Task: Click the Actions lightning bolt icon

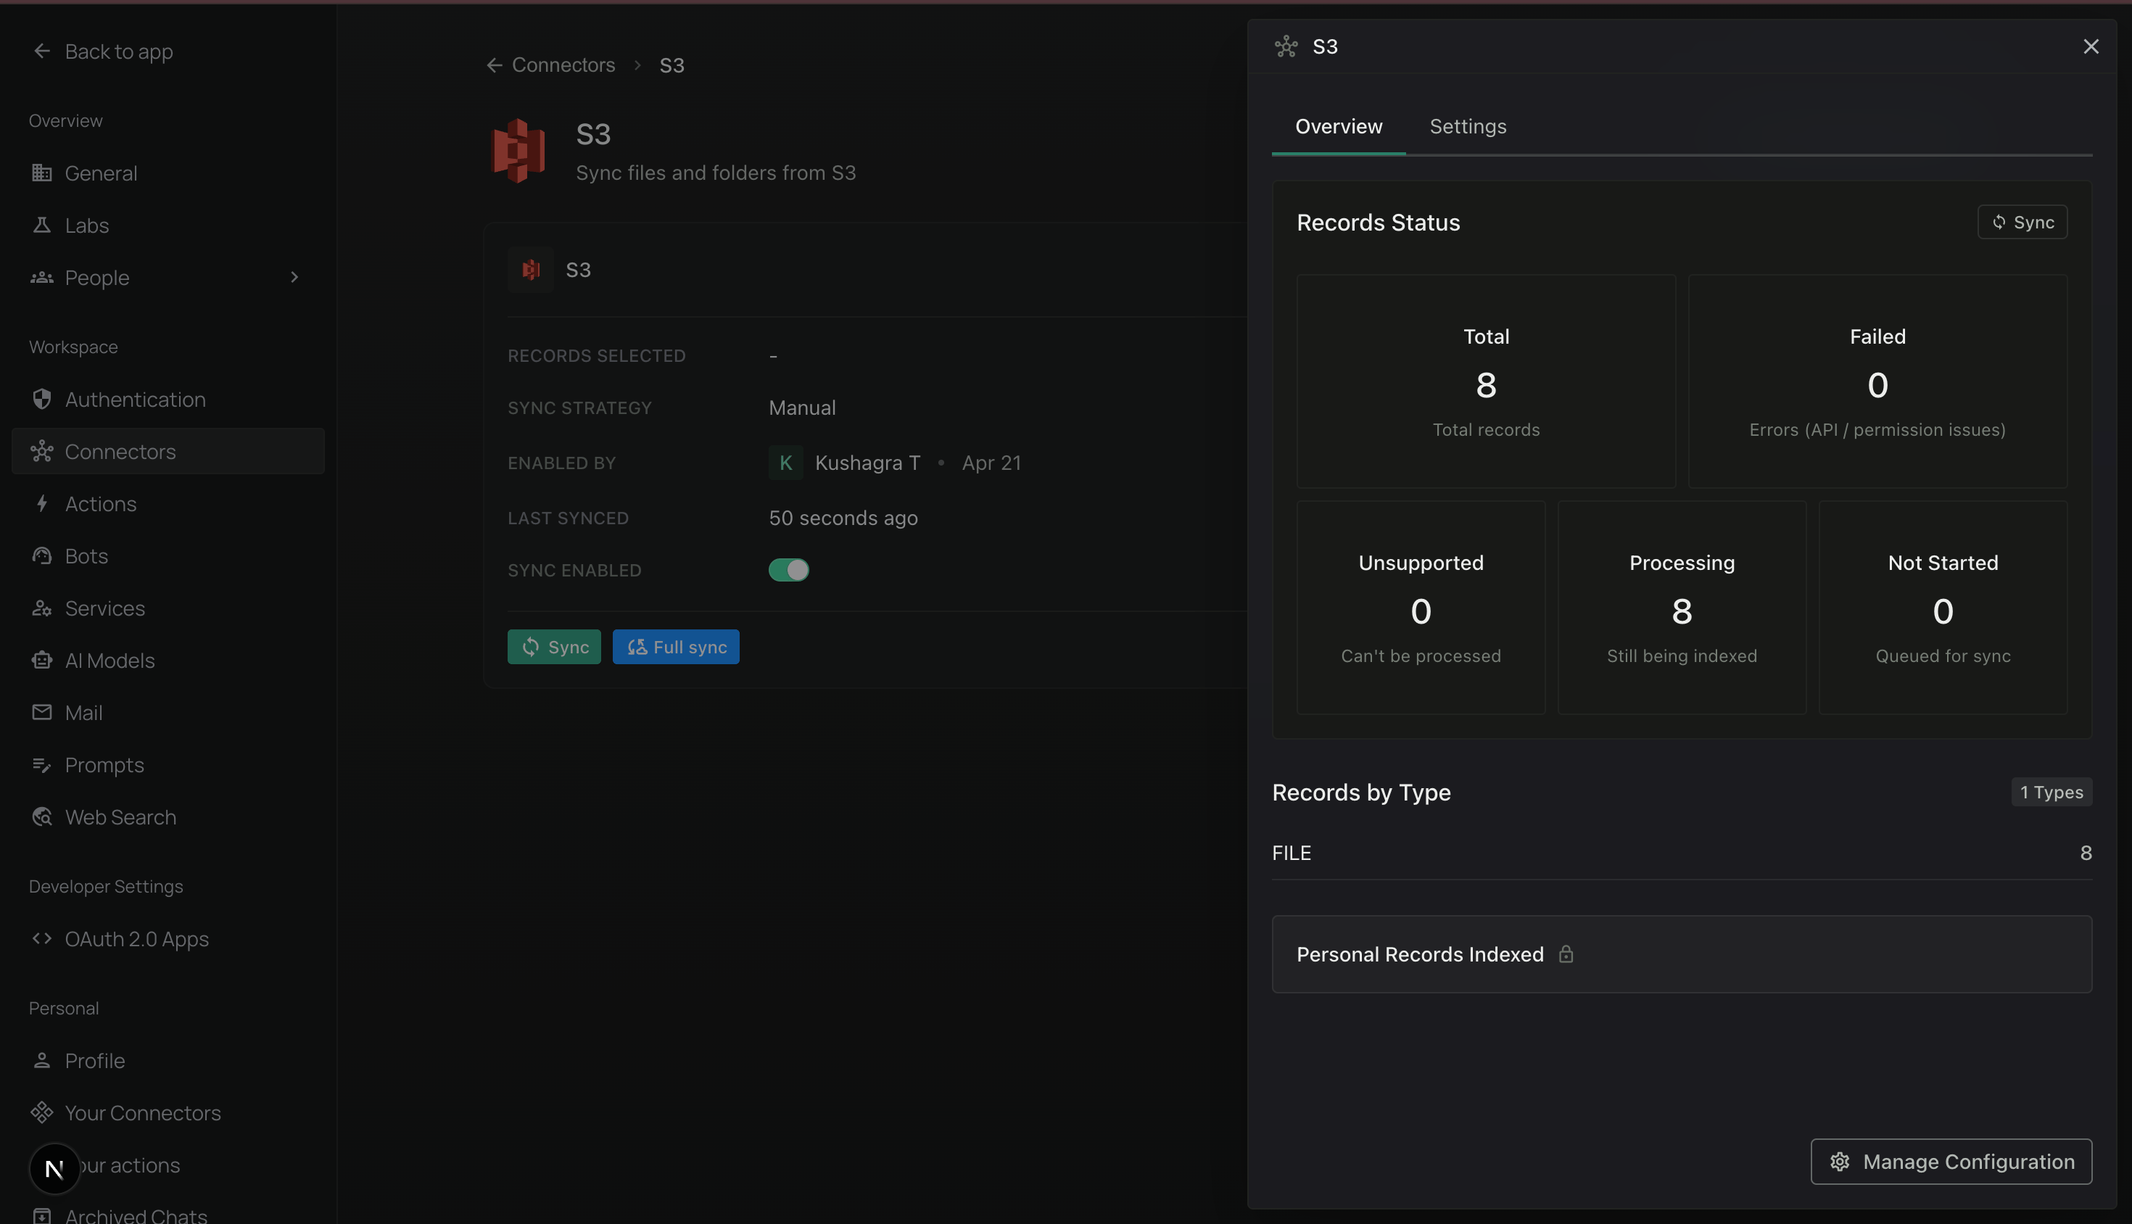Action: coord(42,503)
